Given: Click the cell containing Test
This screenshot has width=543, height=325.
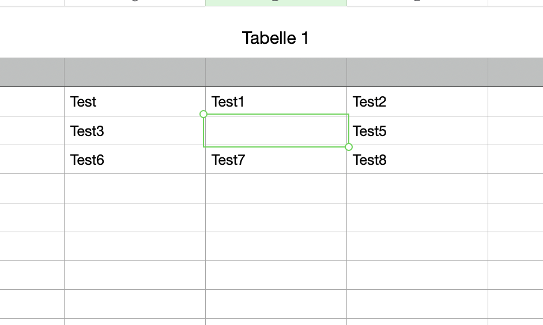Looking at the screenshot, I should 134,102.
